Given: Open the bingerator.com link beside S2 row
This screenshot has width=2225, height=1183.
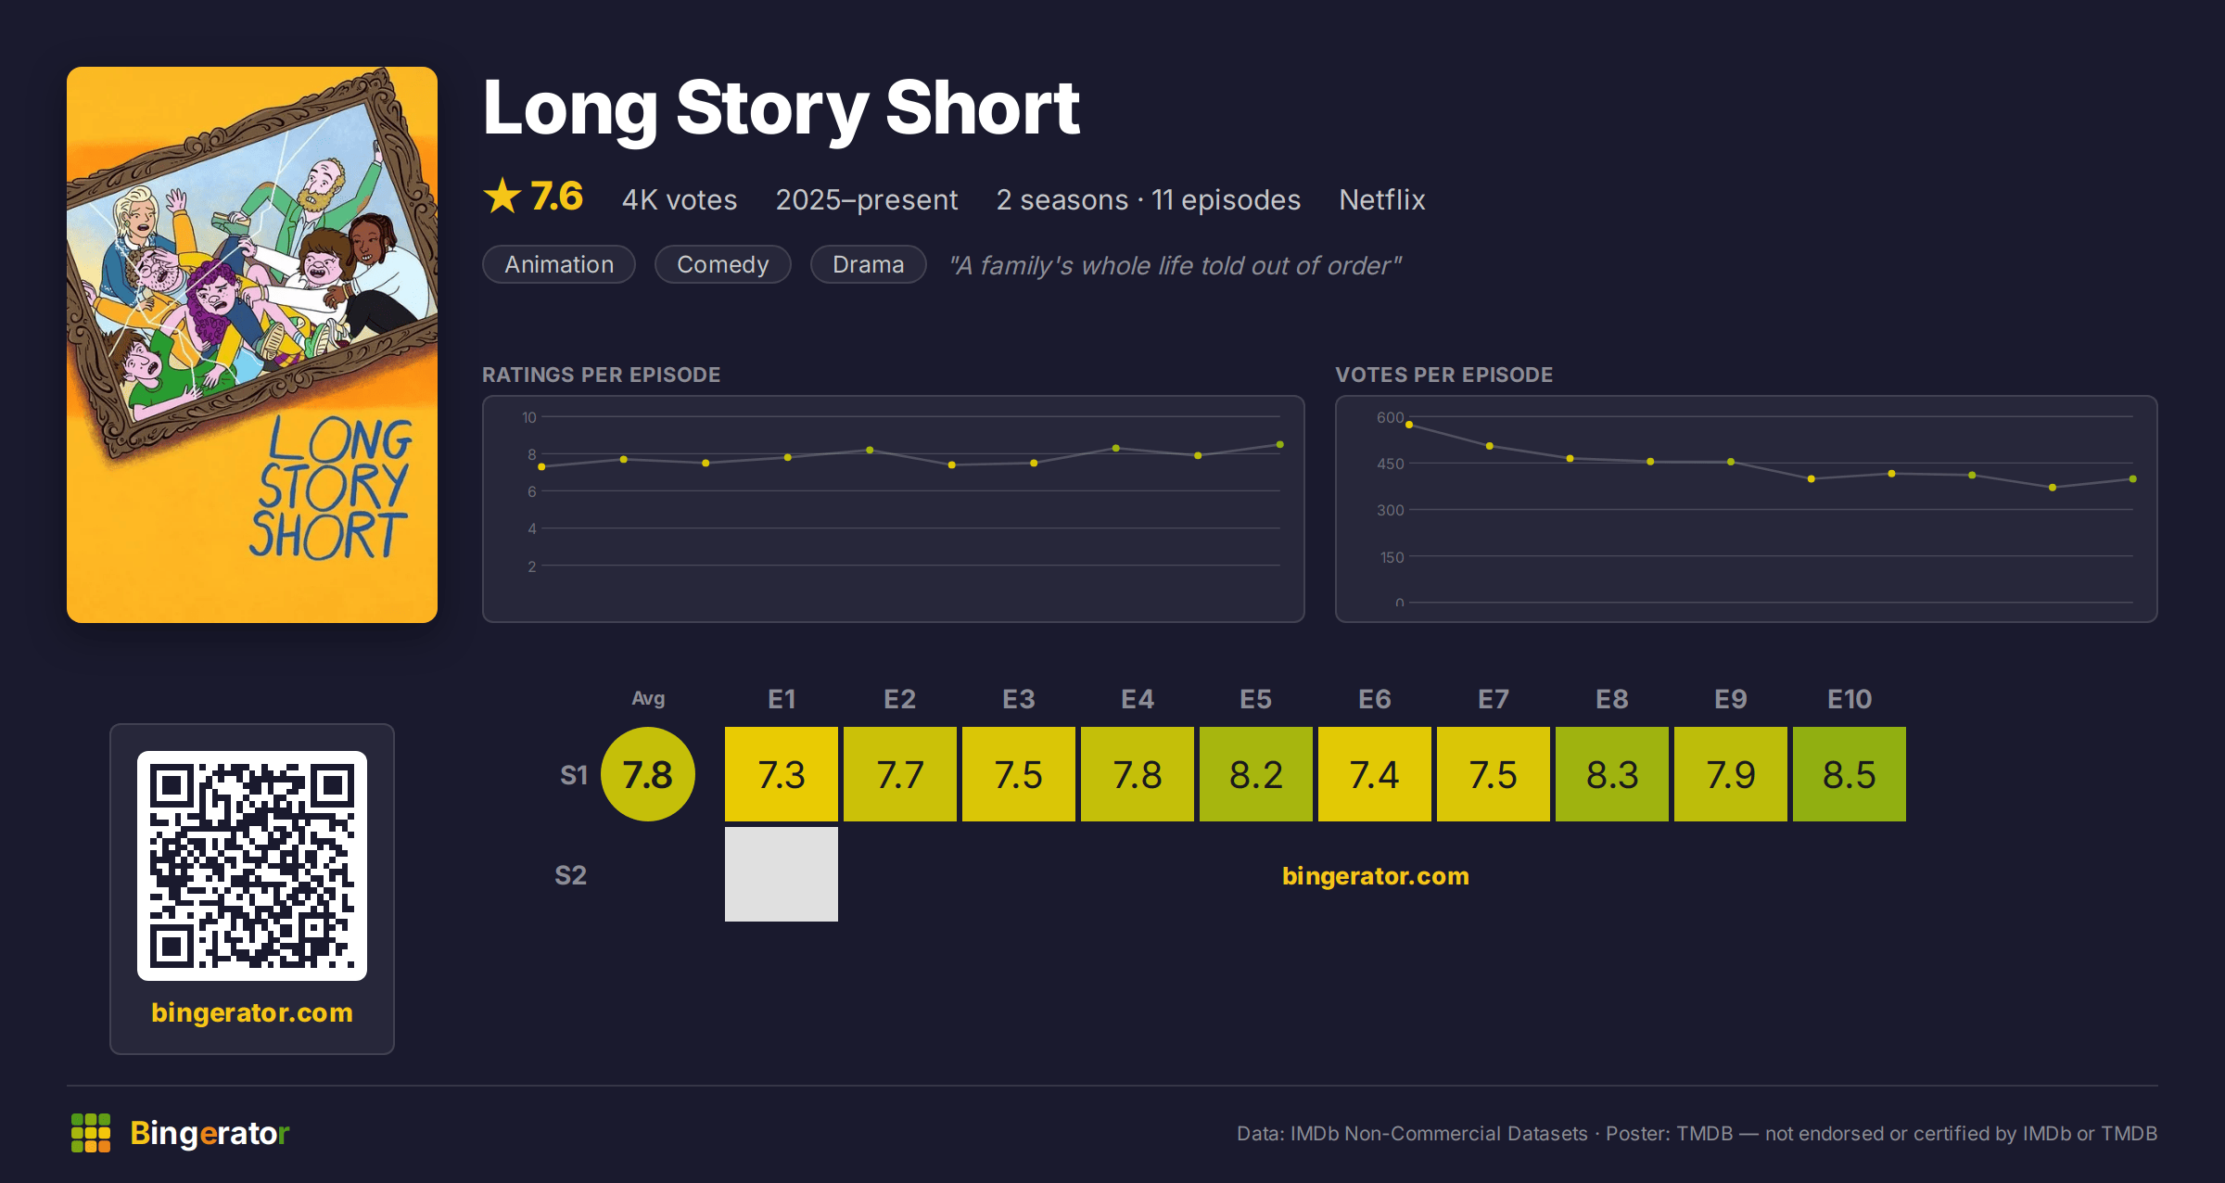Looking at the screenshot, I should 1376,876.
